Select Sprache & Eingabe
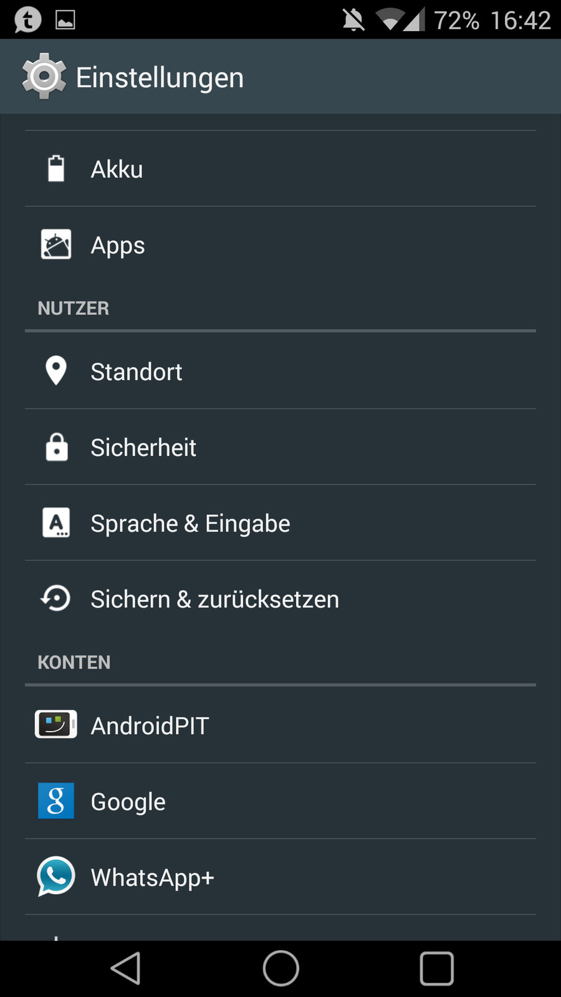561x997 pixels. tap(280, 523)
